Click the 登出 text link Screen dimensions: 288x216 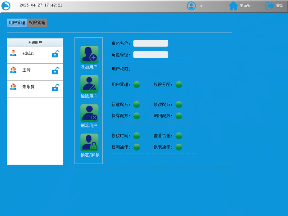(280, 5)
